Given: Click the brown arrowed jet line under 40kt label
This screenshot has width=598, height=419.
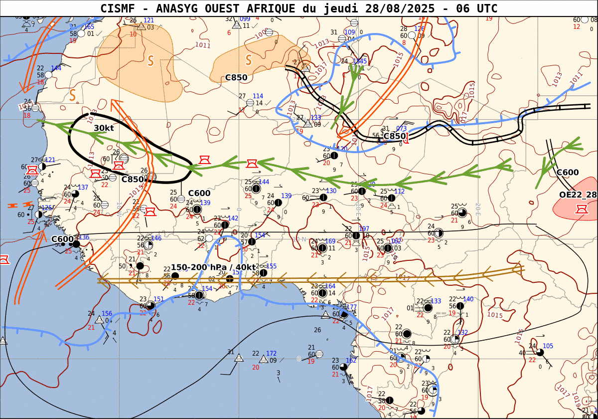Looking at the screenshot, I should [309, 279].
